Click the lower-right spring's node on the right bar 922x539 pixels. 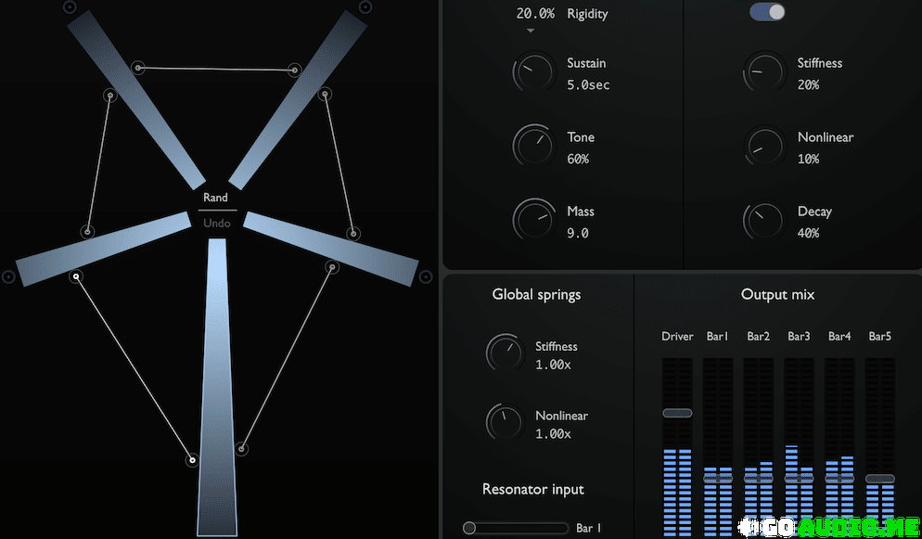point(332,267)
